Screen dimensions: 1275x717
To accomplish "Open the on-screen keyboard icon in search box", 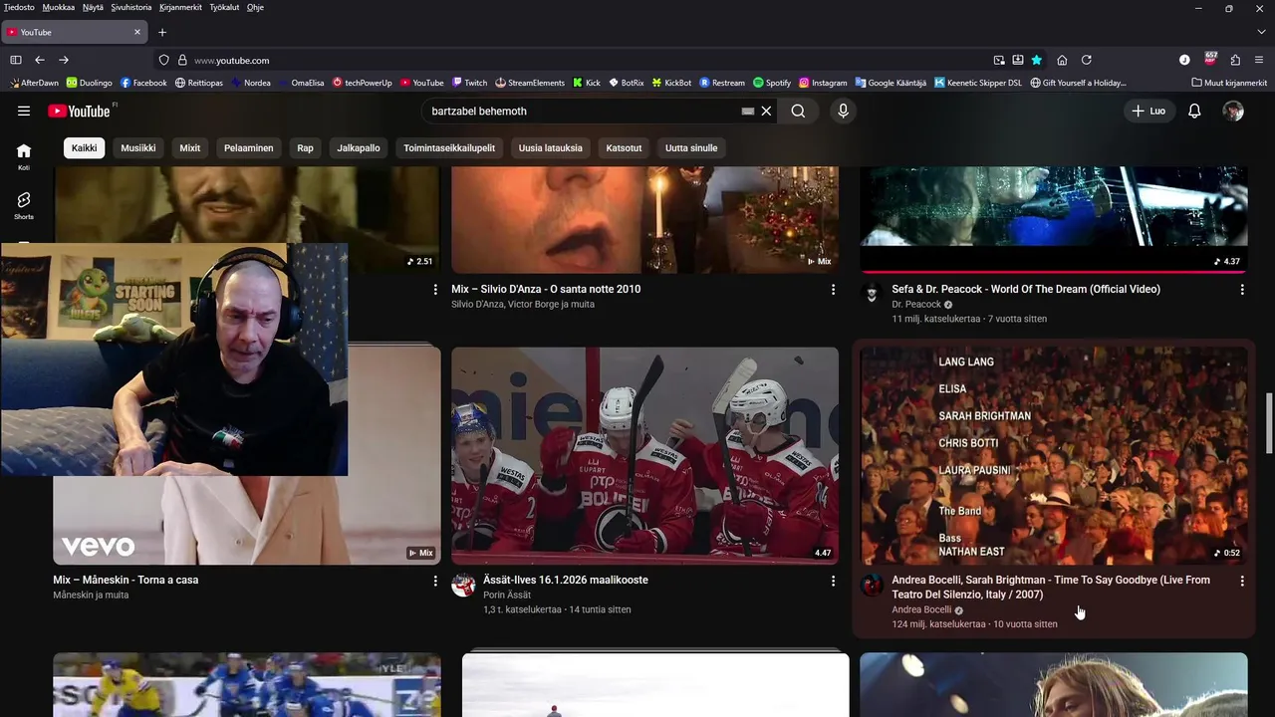I will (748, 112).
